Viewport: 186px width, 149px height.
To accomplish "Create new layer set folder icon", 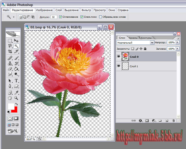I will [160, 121].
